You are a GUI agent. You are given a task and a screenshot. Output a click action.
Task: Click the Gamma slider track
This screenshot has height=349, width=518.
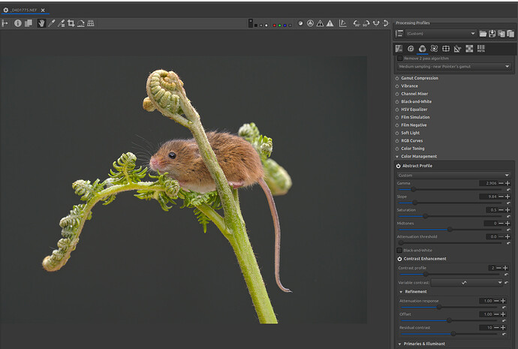pyautogui.click(x=449, y=189)
